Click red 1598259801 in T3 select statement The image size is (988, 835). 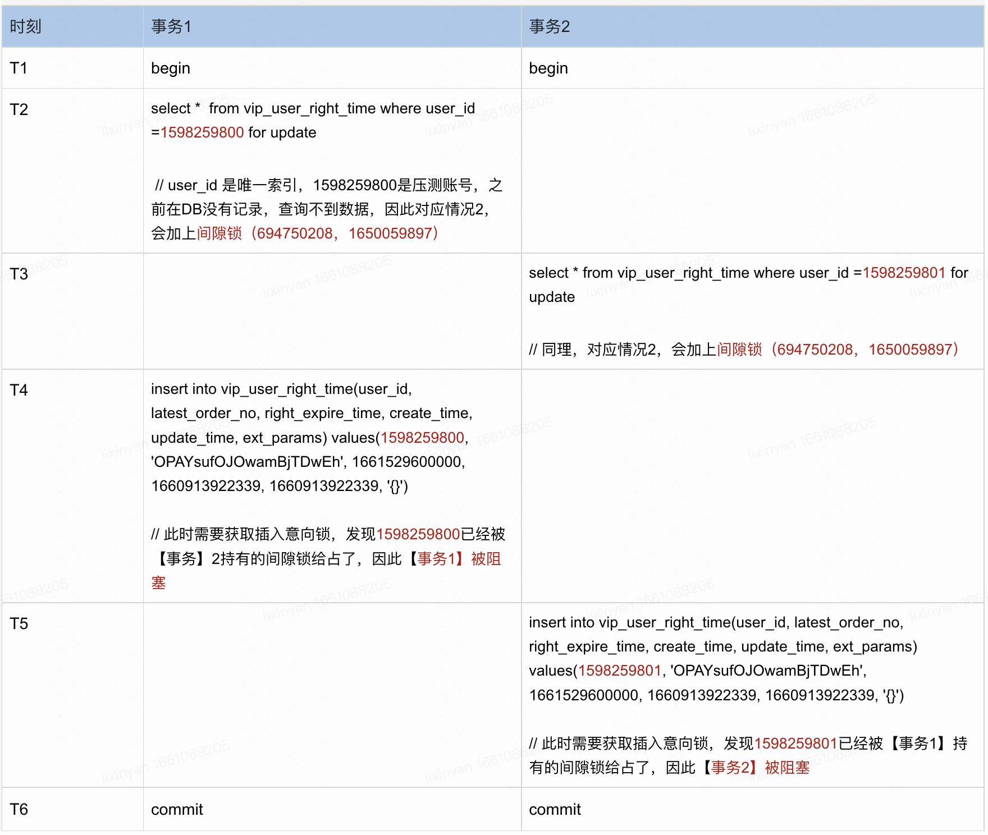(x=904, y=273)
